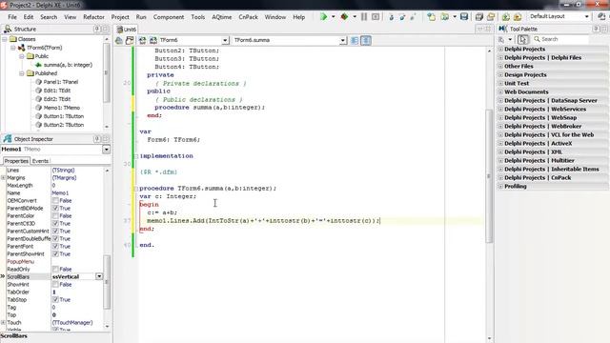Select summa(a, b: integer) in Structure tree
Screen dimensions: 610x343
68,65
